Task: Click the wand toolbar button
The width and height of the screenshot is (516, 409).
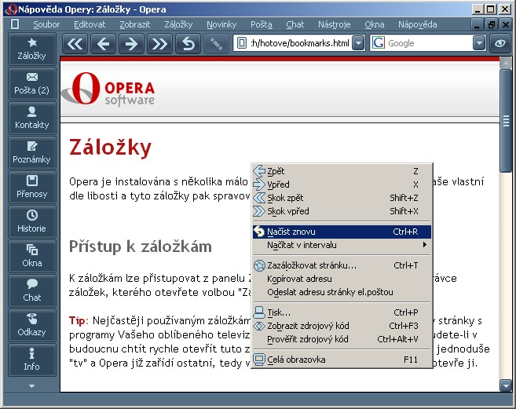Action: point(216,43)
